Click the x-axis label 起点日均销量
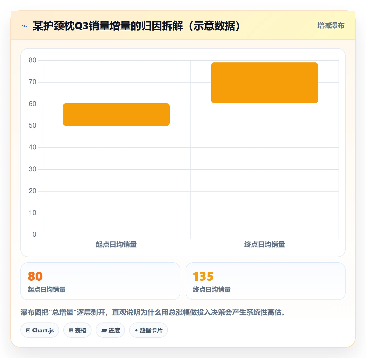This screenshot has width=366, height=358. 116,245
